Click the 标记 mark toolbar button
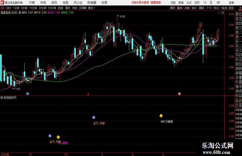This screenshot has height=156, width=242. (216, 8)
